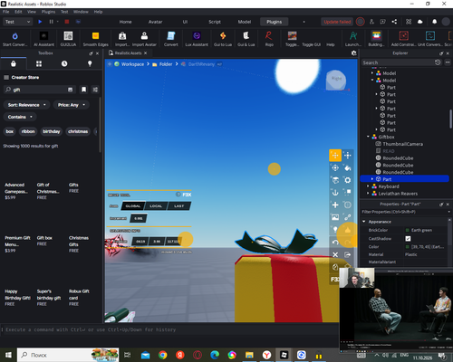
Task: Expand the Leviathan Reavers node
Action: tap(368, 194)
